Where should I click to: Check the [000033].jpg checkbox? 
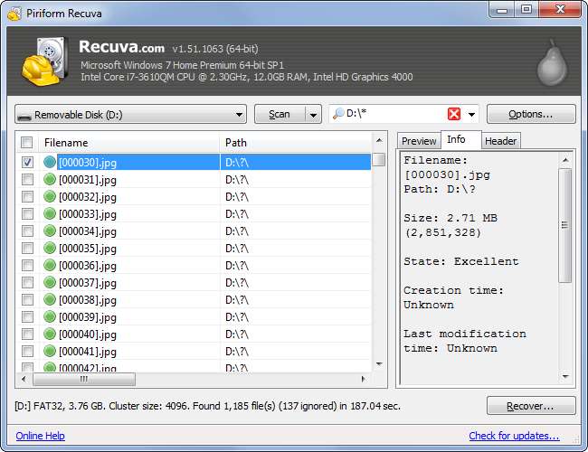coord(27,213)
